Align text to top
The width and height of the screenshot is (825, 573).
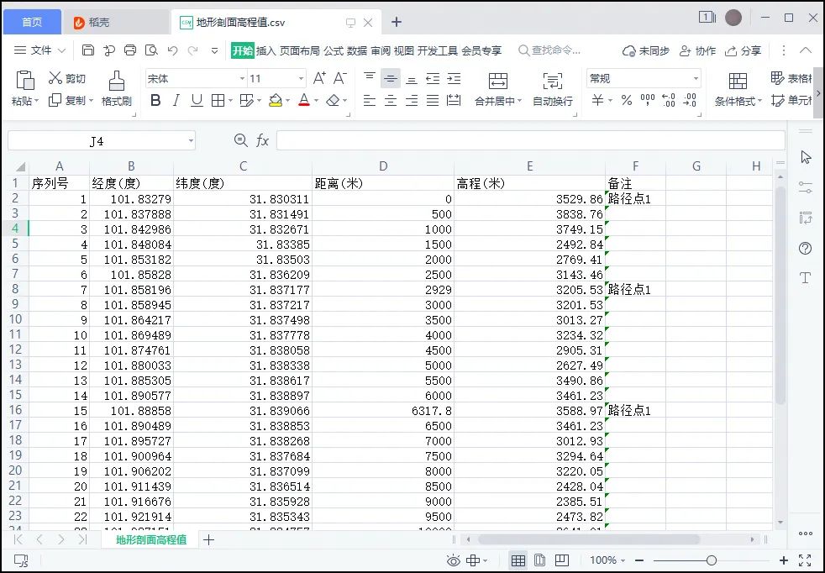tap(370, 78)
